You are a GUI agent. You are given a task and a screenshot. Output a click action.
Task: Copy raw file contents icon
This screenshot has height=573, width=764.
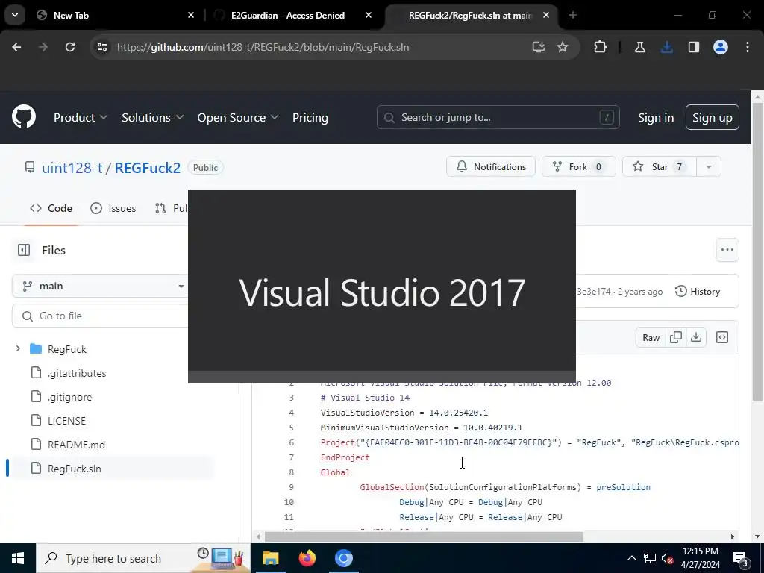(676, 337)
